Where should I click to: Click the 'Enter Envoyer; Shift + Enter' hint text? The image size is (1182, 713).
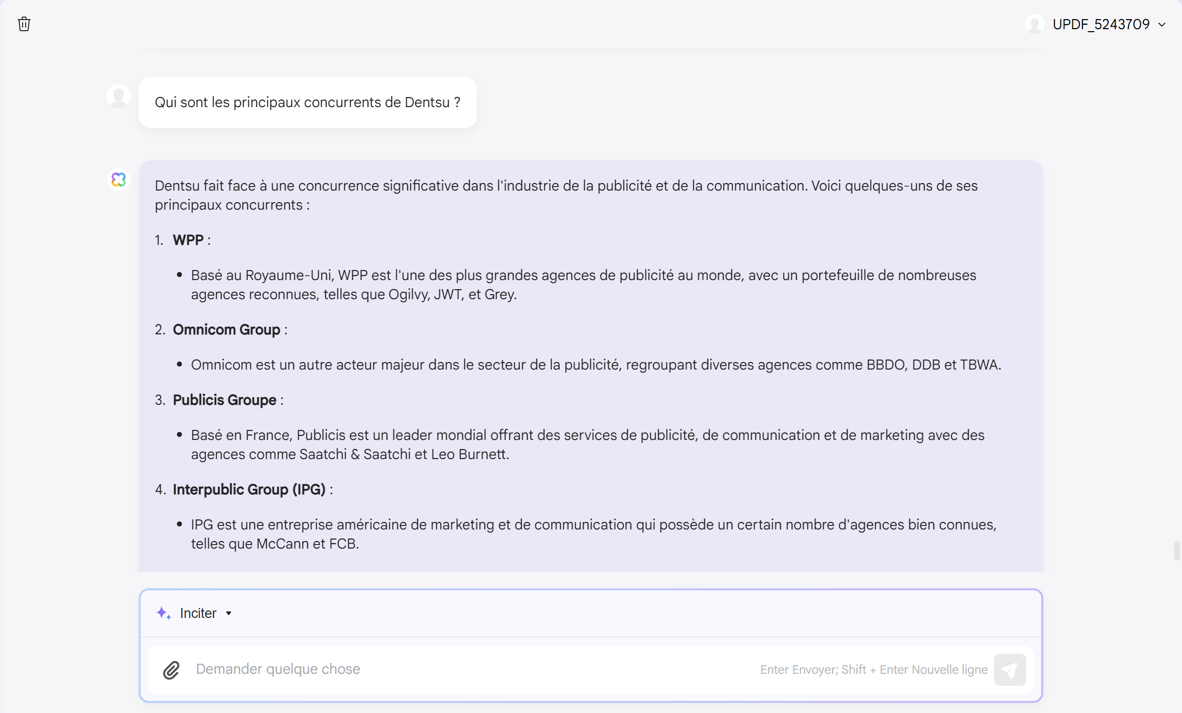click(874, 669)
